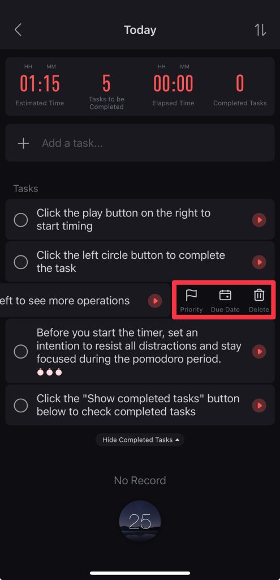Complete the "Show completed tasks" task circle

coord(21,406)
